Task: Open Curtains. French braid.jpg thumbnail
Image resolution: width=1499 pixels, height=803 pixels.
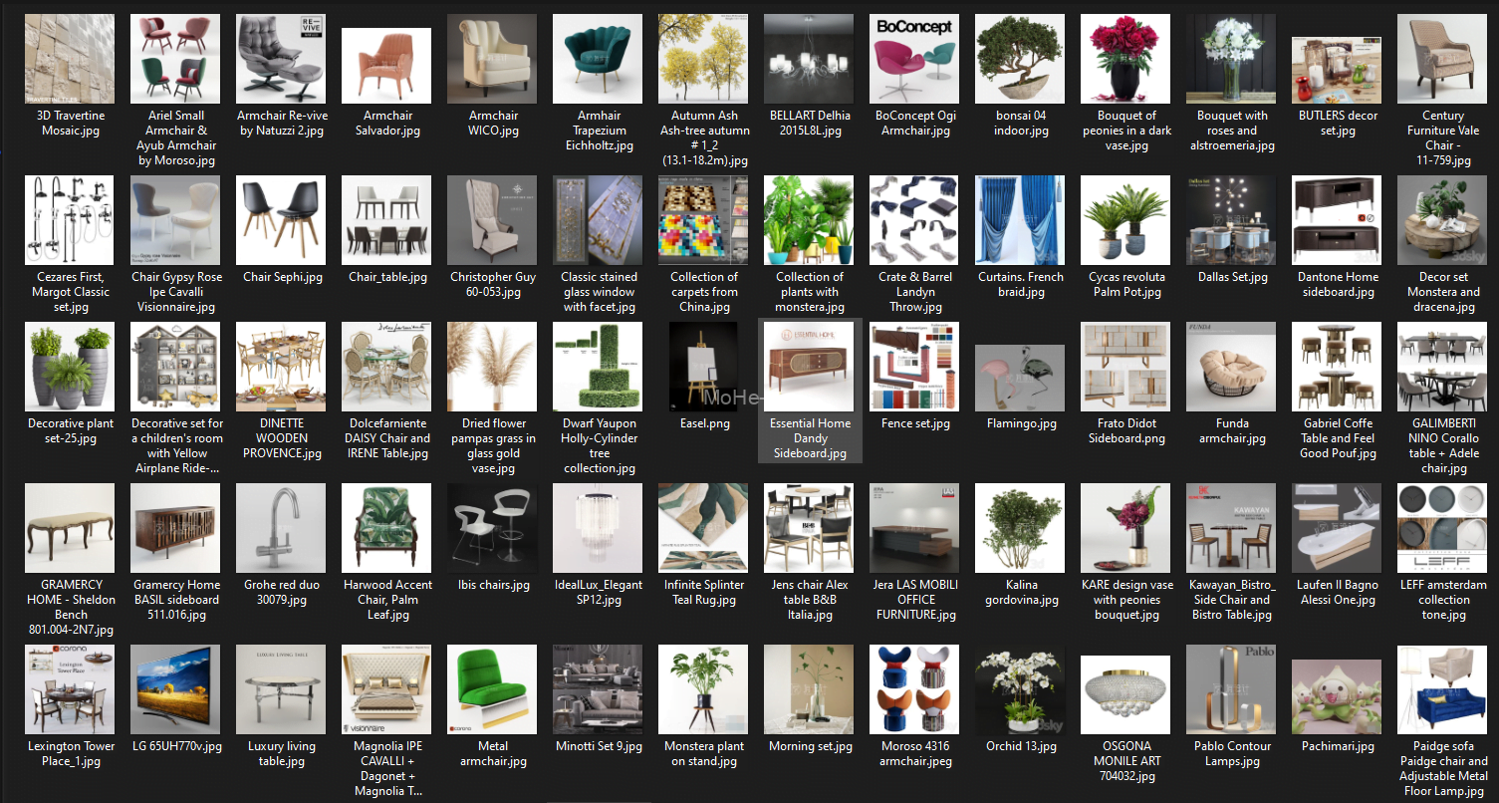Action: (1020, 220)
